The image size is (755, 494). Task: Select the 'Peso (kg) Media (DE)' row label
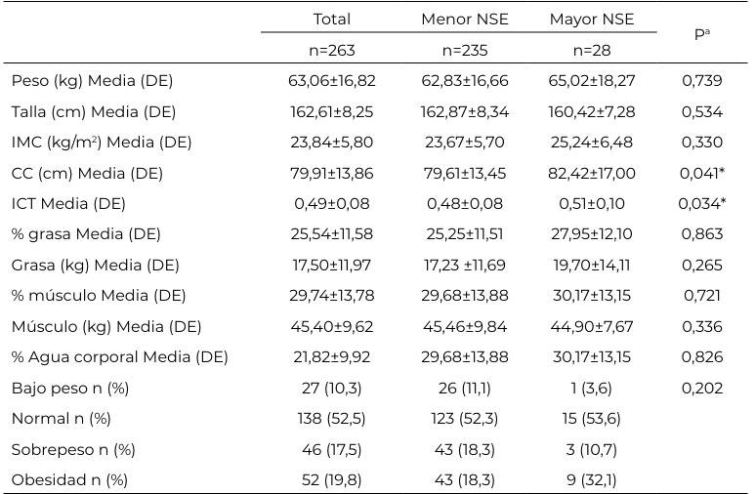click(x=92, y=81)
